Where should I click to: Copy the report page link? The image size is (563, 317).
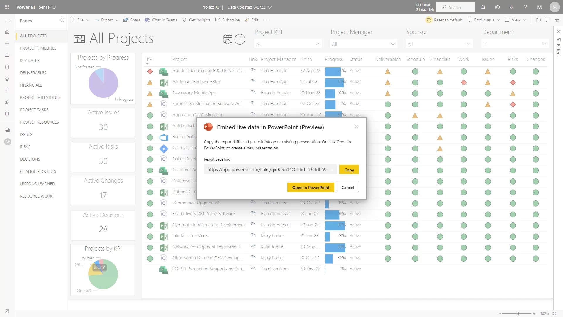pos(349,170)
